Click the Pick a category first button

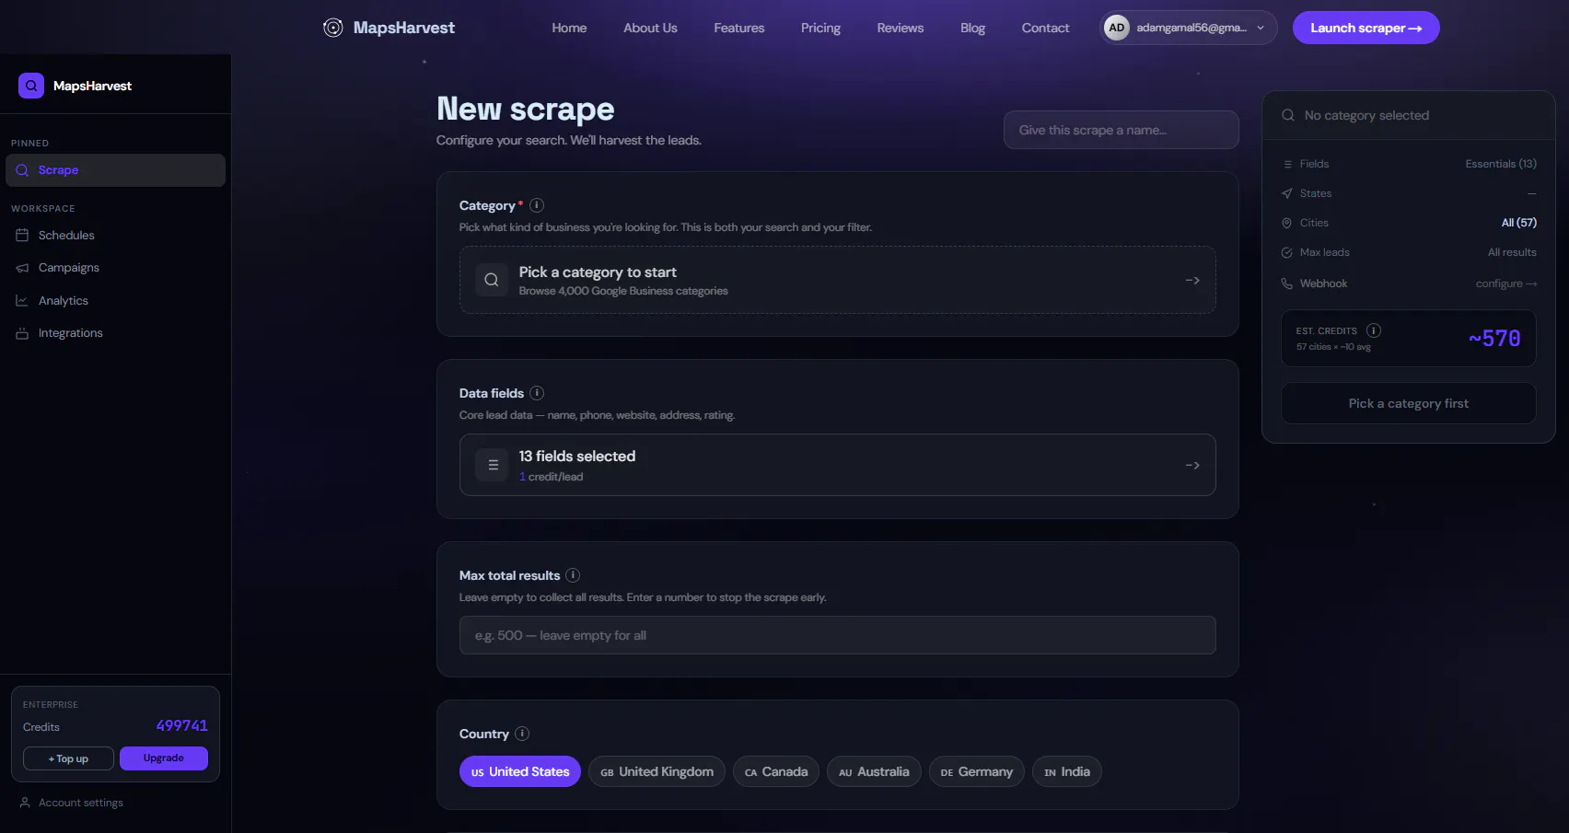[x=1409, y=403]
